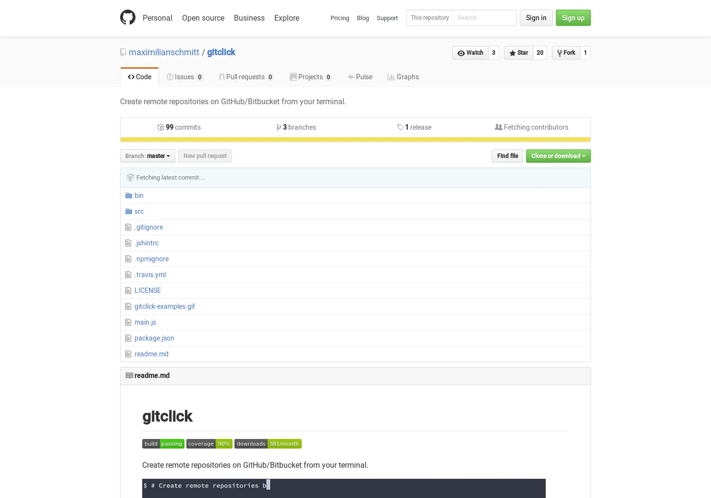Focus the Search input field

click(x=485, y=18)
